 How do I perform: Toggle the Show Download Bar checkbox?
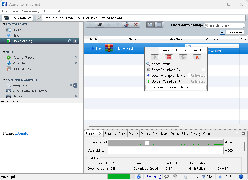pyautogui.click(x=203, y=70)
